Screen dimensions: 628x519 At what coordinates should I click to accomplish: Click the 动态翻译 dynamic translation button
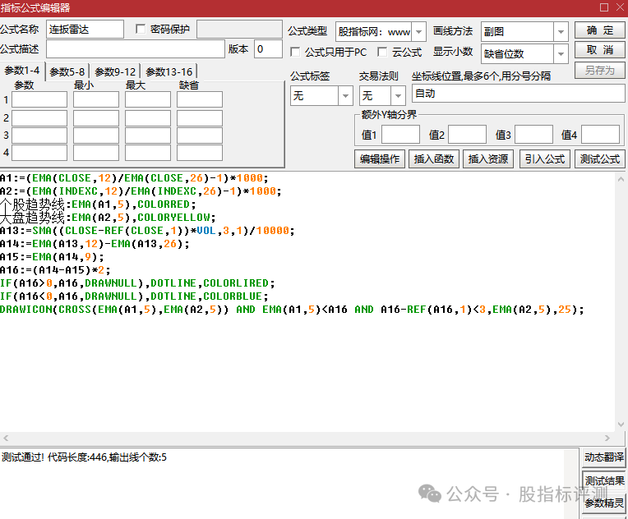pyautogui.click(x=603, y=457)
